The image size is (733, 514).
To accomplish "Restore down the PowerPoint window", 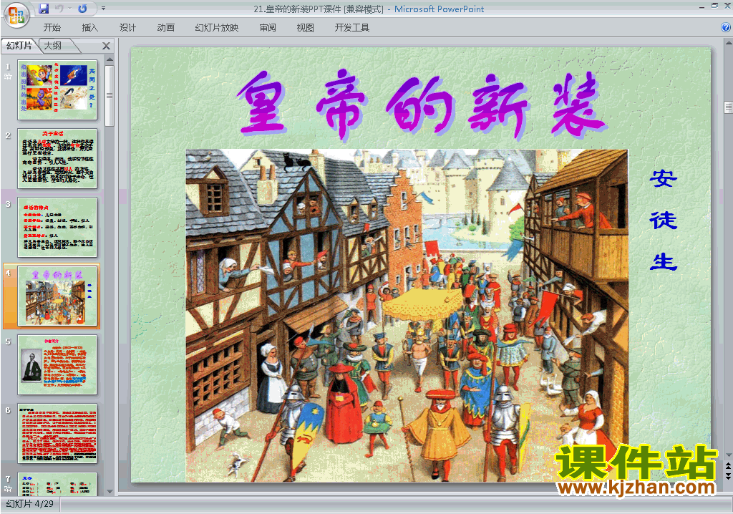I will coord(715,6).
